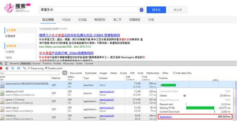The height and width of the screenshot is (121, 237).
Task: Switch to large request rows view icon
Action: tap(19, 68)
